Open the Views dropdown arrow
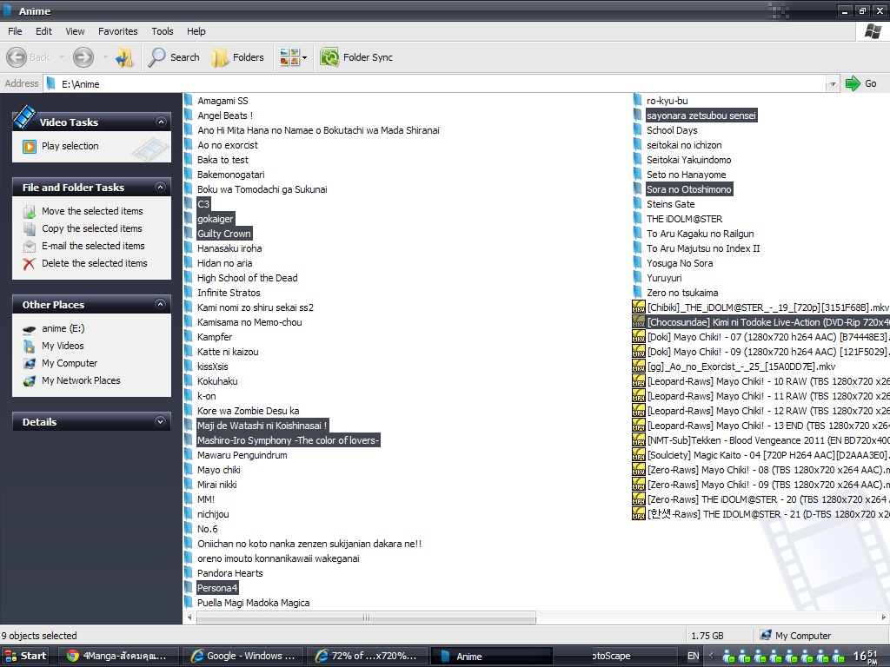The height and width of the screenshot is (667, 890). pyautogui.click(x=305, y=57)
